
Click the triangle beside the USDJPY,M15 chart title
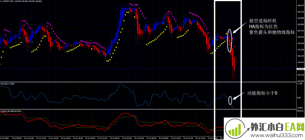[1, 2]
